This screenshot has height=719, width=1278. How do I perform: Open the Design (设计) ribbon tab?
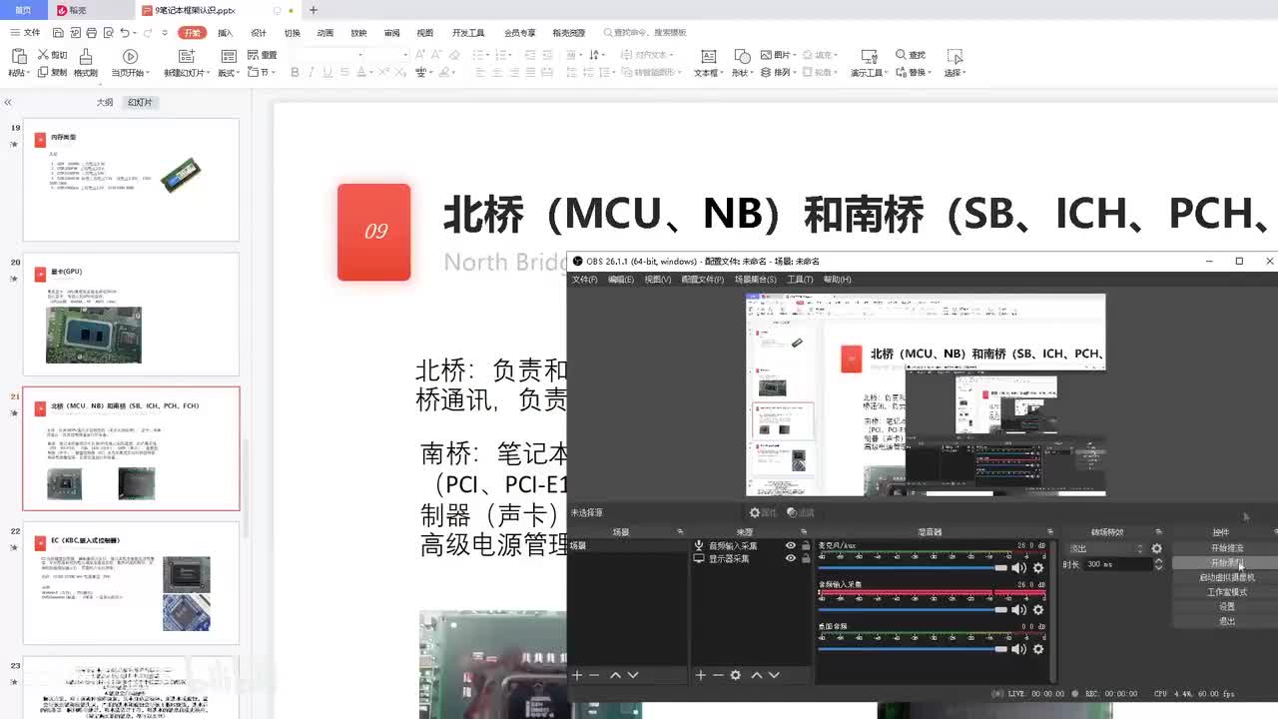[259, 33]
